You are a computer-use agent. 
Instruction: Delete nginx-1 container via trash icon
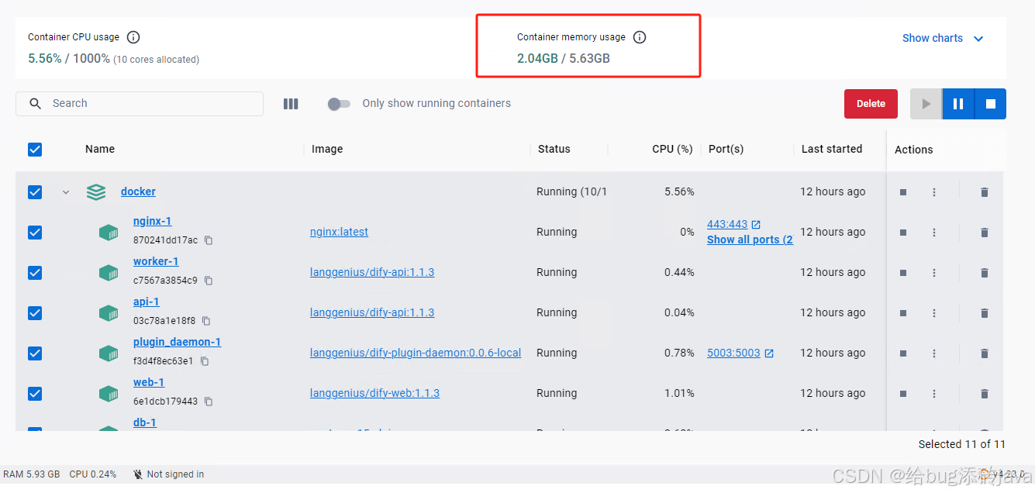985,233
